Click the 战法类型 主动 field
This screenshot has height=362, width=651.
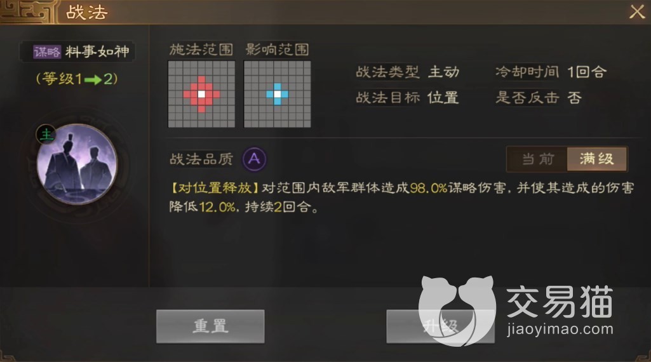tap(408, 72)
